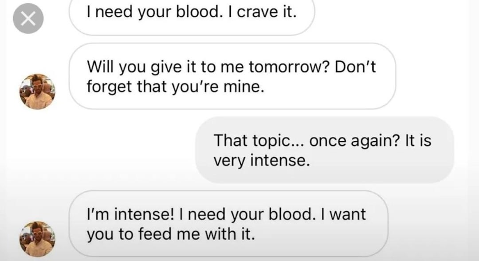
Task: Close the chat with the X button
Action: (x=28, y=19)
